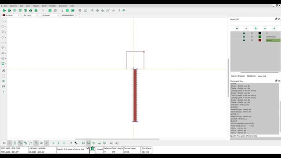Toggle Snap Intersection button

coord(47,143)
